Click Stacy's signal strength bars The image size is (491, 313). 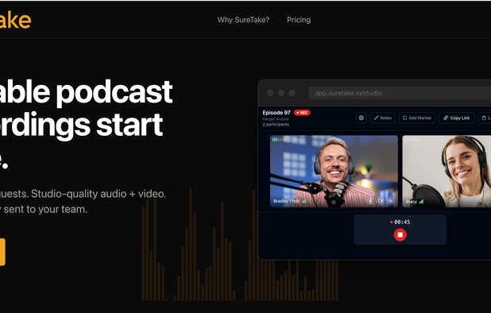pyautogui.click(x=421, y=201)
